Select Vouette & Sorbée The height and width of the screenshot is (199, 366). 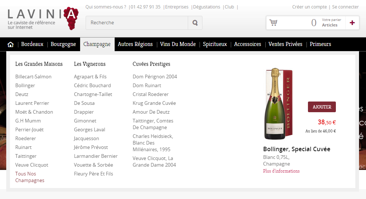93,165
